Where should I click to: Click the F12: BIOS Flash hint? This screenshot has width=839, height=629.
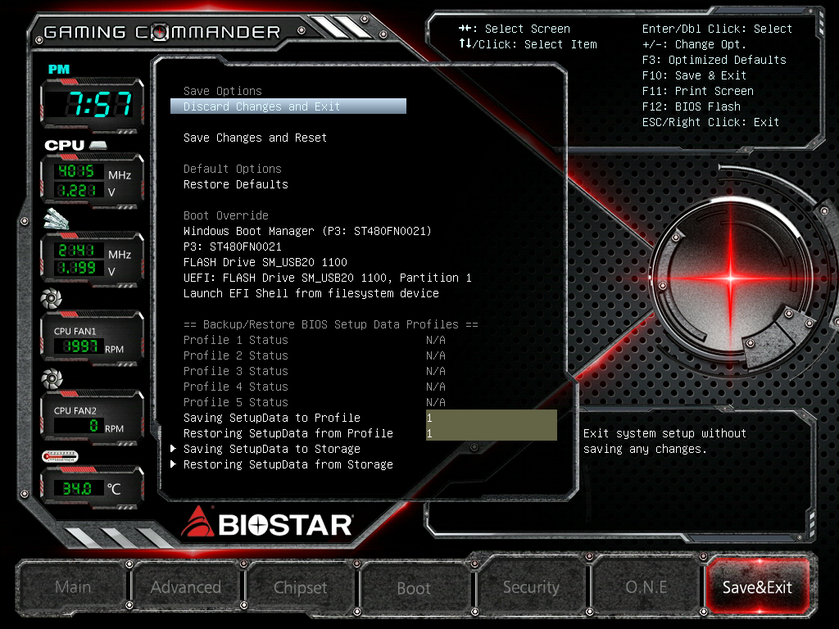pyautogui.click(x=692, y=106)
